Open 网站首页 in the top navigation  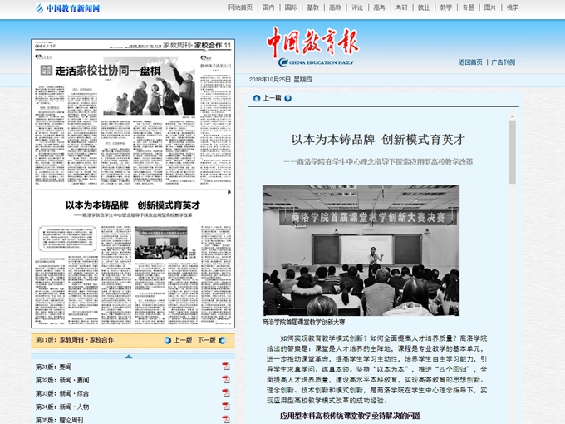240,7
